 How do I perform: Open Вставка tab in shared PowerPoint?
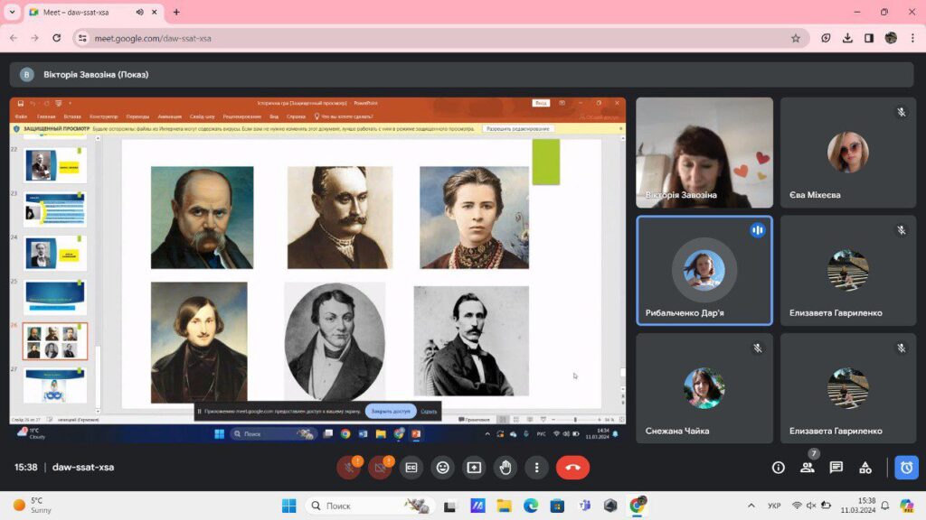pos(72,116)
